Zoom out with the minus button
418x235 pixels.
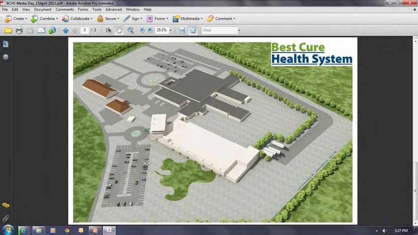[142, 30]
